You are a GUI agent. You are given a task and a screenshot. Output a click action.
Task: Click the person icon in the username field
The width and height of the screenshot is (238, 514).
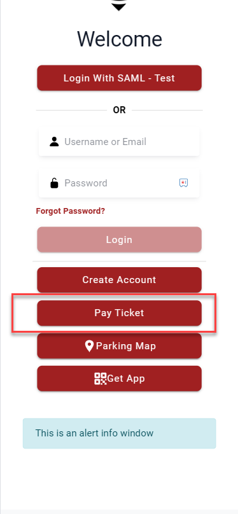tap(54, 142)
